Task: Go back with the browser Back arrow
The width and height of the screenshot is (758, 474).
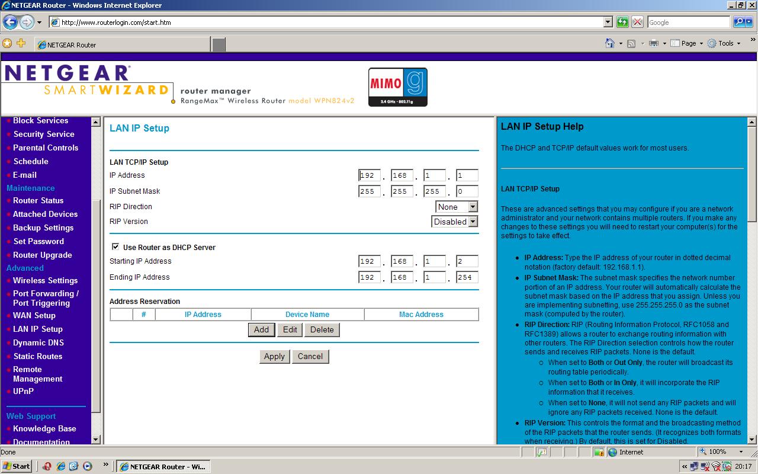Action: pos(10,23)
